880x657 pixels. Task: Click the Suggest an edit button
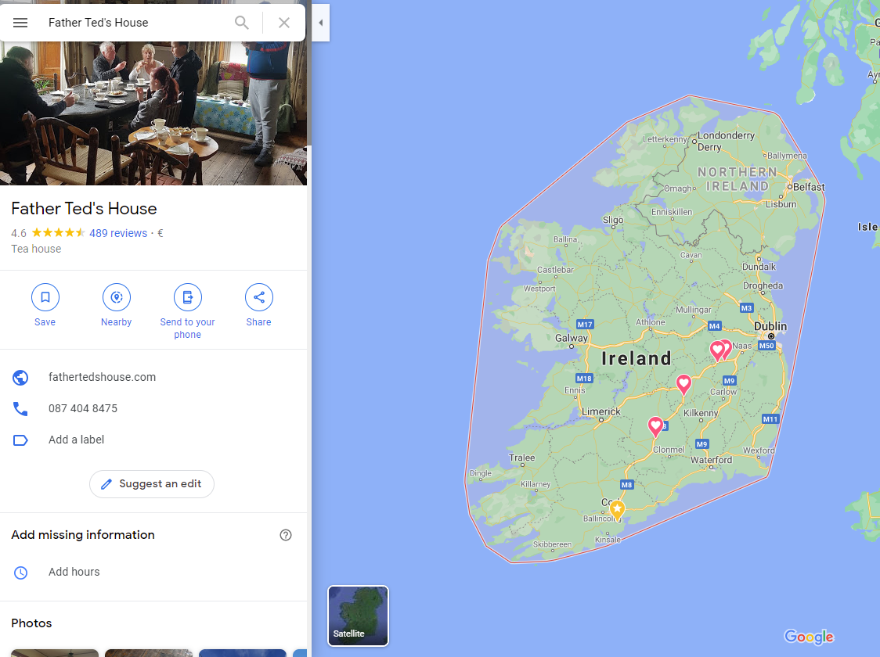click(x=152, y=484)
